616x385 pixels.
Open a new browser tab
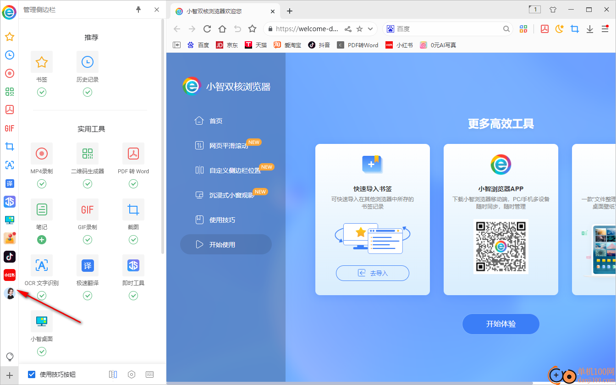290,11
